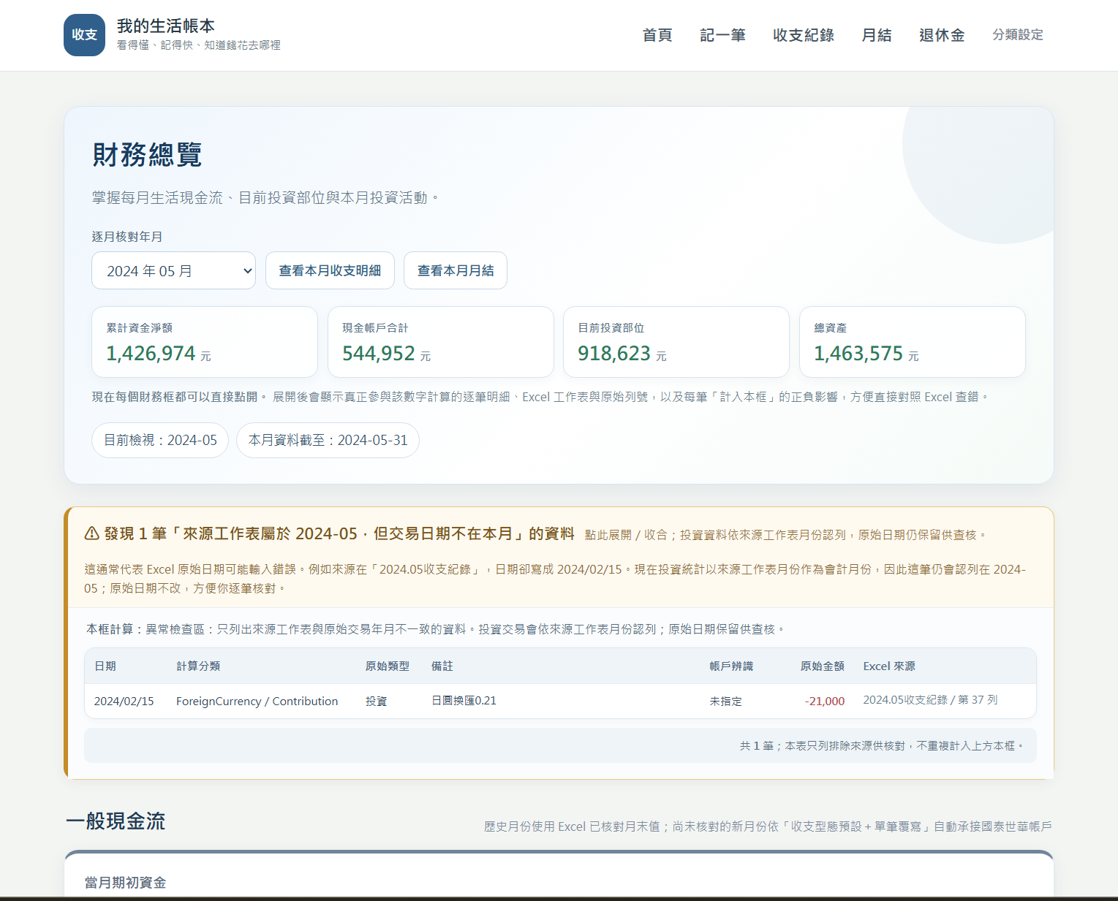
Task: Open the 退休金 nav item
Action: (942, 35)
